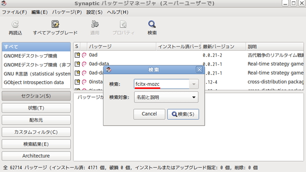
Task: Select GObject Introspection data entry
Action: point(36,83)
